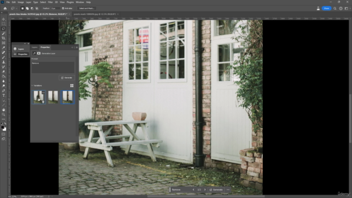
Task: Open the Edit Toolbar three-dots menu
Action: tap(3, 119)
